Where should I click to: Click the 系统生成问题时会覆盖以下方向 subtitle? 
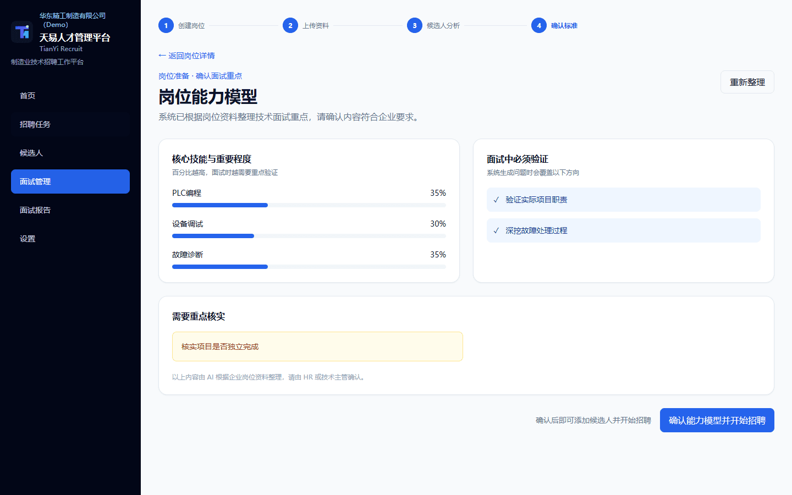point(533,172)
